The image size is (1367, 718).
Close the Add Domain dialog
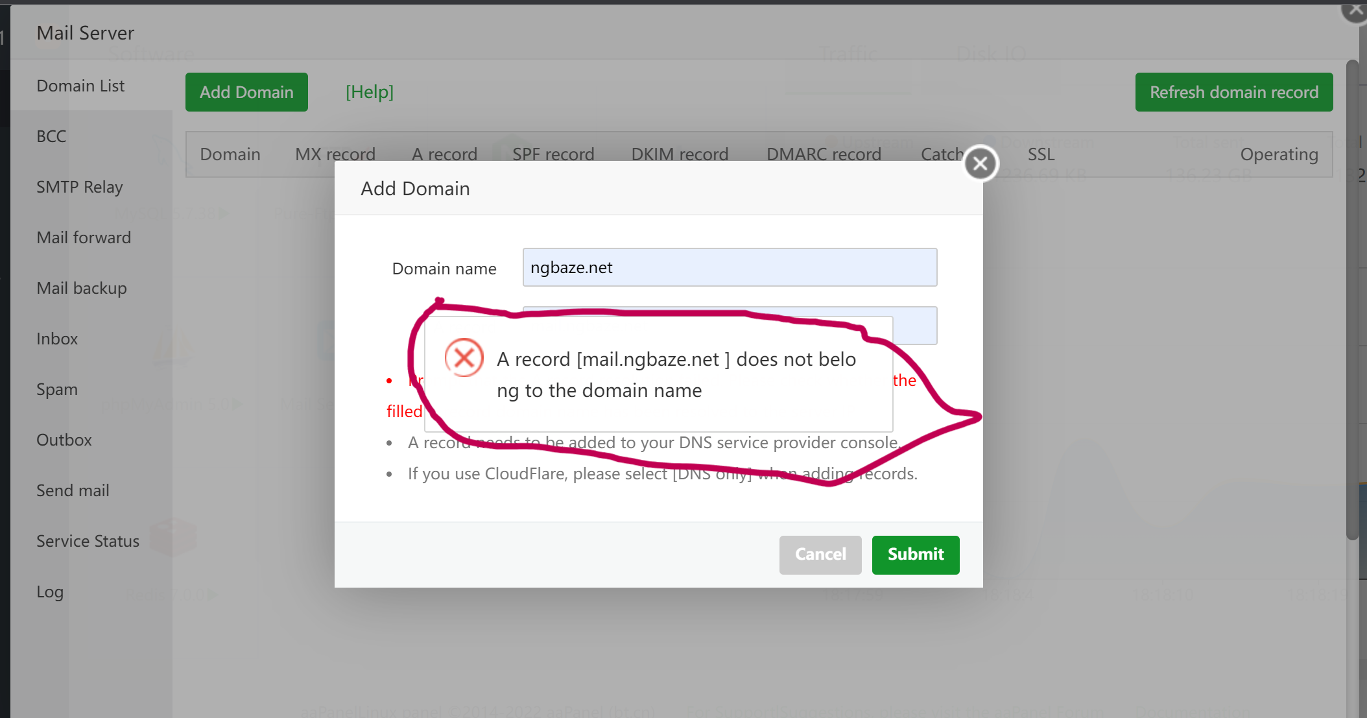pyautogui.click(x=980, y=163)
